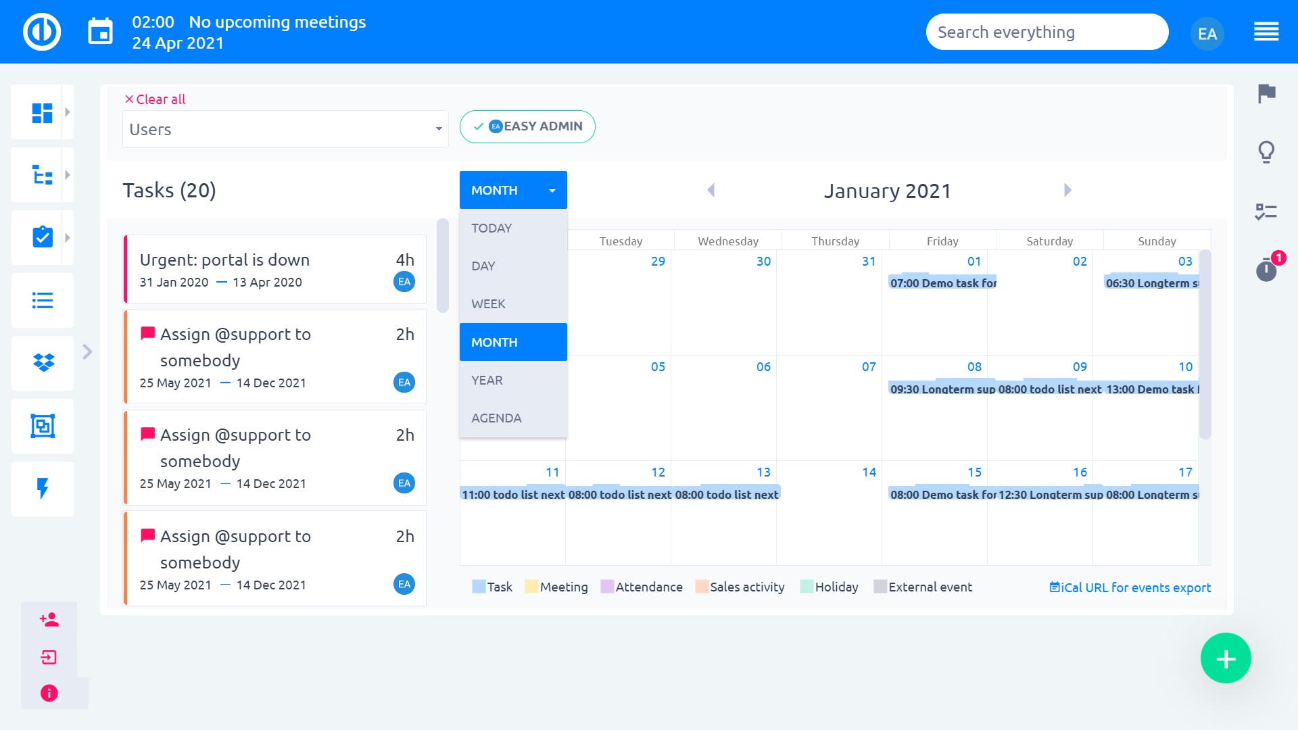Click the Search everything field
Viewport: 1298px width, 730px height.
[x=1047, y=32]
